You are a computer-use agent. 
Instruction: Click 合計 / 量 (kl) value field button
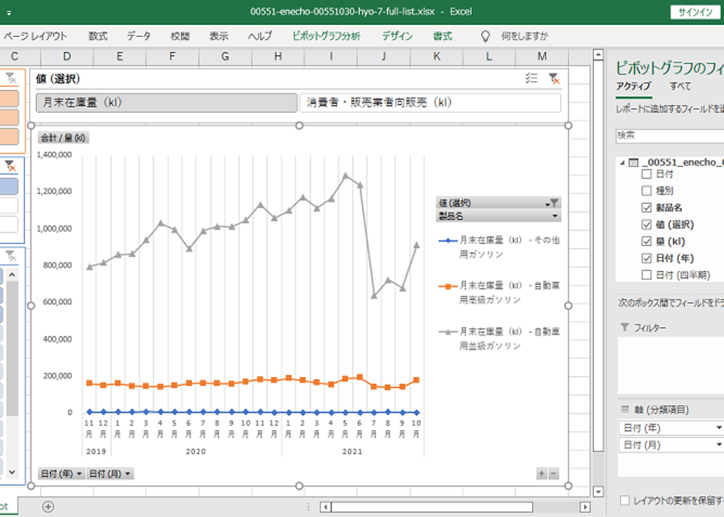[x=63, y=138]
